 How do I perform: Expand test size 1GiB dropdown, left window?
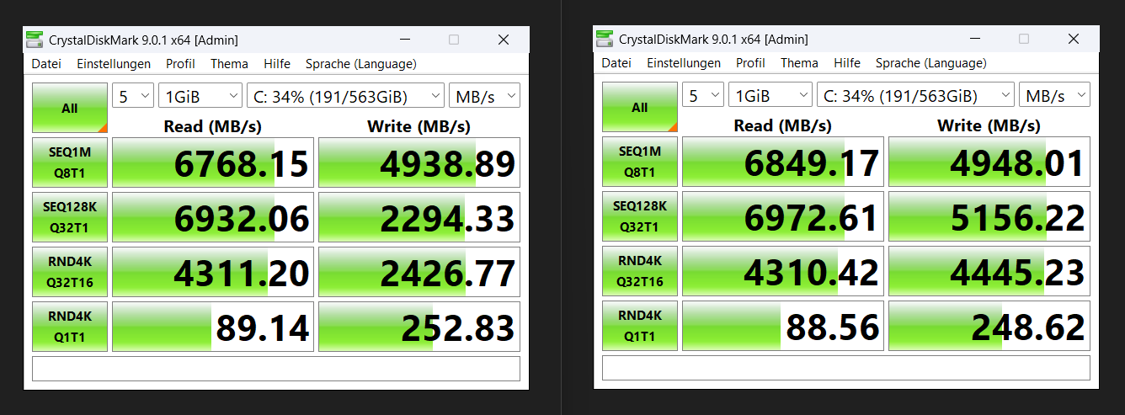[x=200, y=96]
